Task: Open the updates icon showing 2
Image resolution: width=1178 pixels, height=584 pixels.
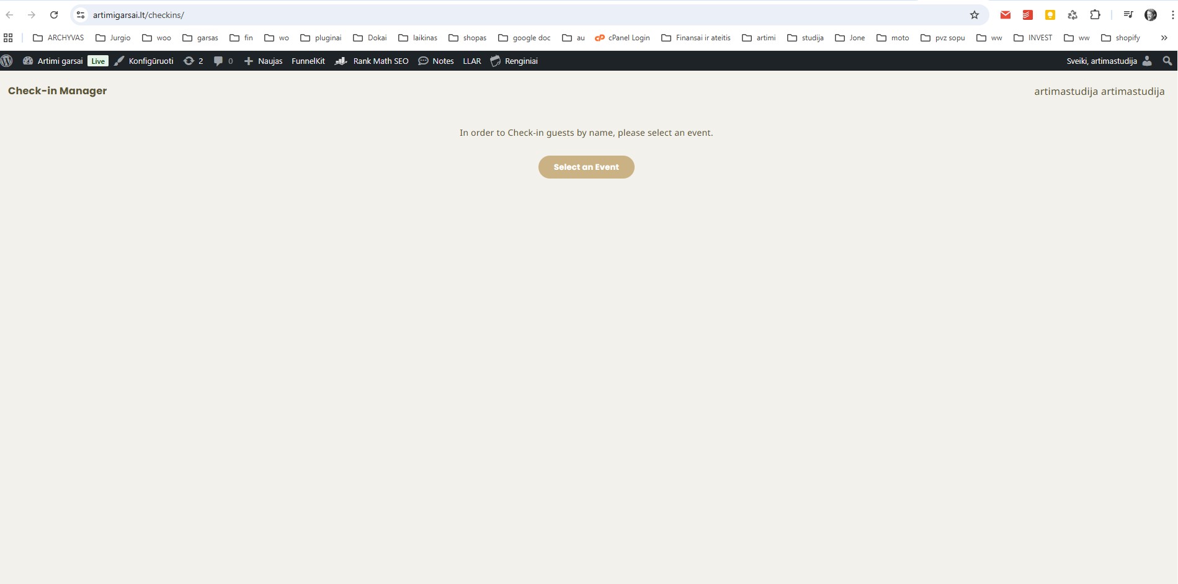Action: click(x=193, y=61)
